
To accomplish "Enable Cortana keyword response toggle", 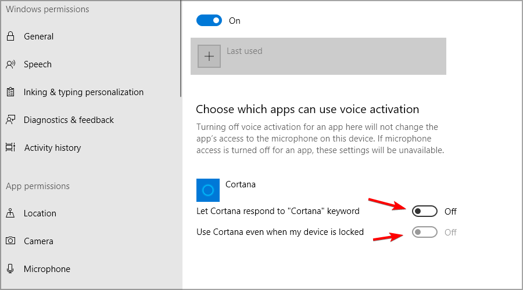I will coord(424,211).
